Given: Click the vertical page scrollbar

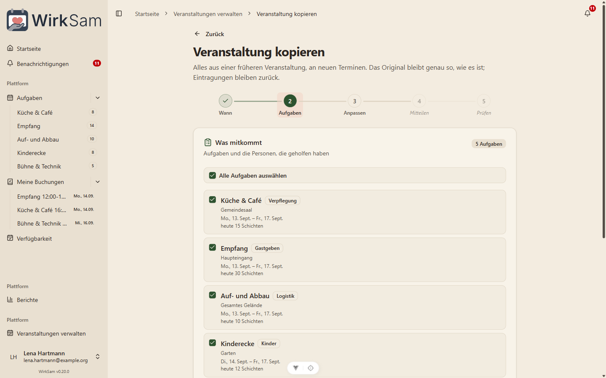Looking at the screenshot, I should click(604, 122).
